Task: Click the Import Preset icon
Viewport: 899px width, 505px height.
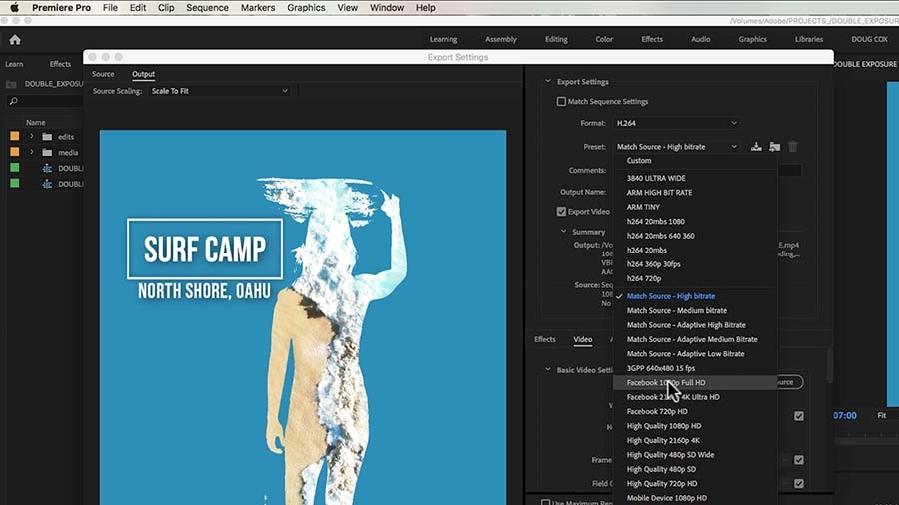Action: click(x=774, y=147)
